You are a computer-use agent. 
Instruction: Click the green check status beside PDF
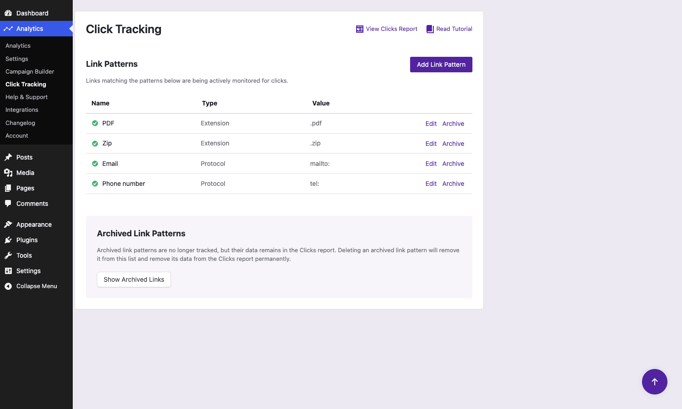click(x=95, y=123)
